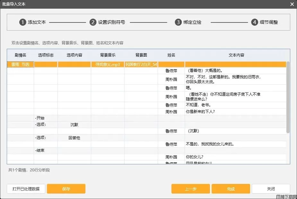
Task: Open 打开已处理数据 button
Action: tap(26, 189)
